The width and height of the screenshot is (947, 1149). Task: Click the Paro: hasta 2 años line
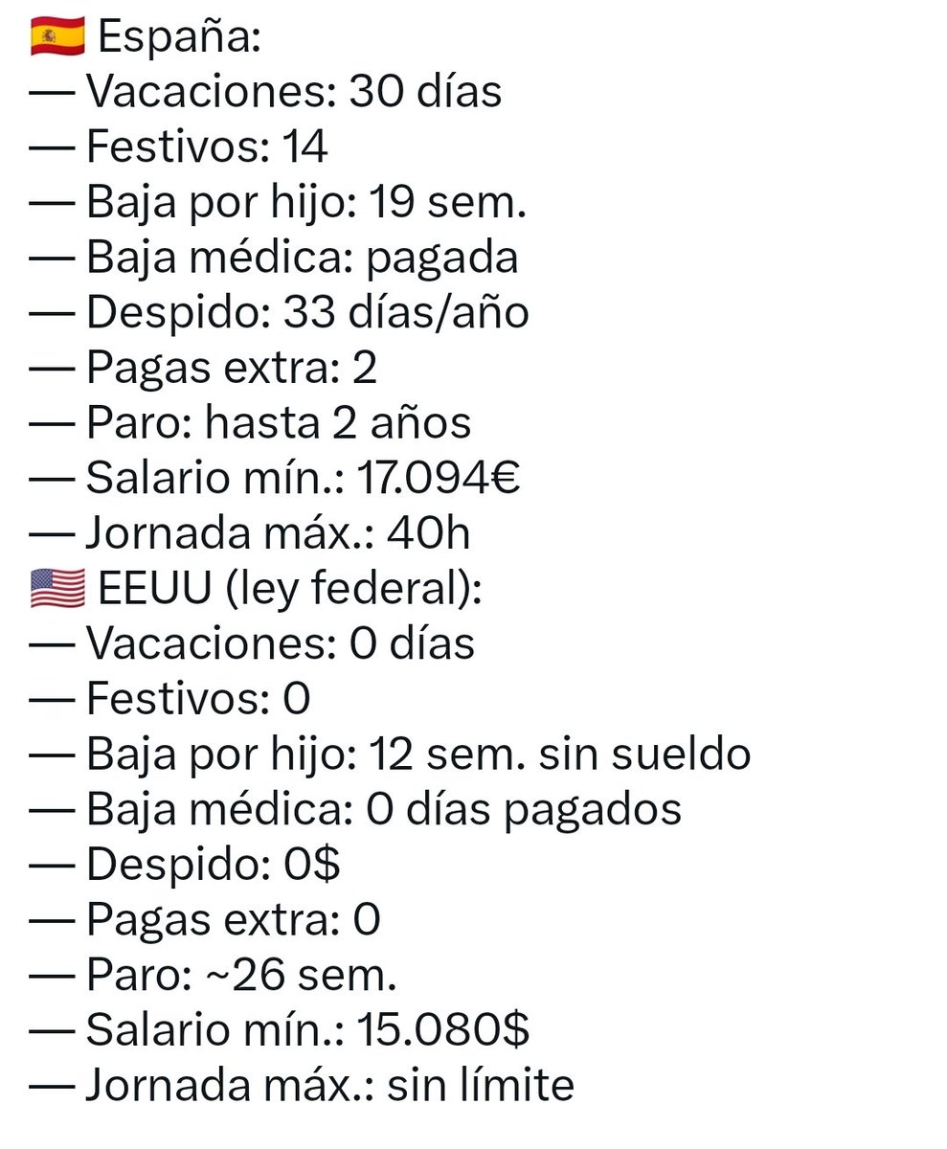(251, 423)
